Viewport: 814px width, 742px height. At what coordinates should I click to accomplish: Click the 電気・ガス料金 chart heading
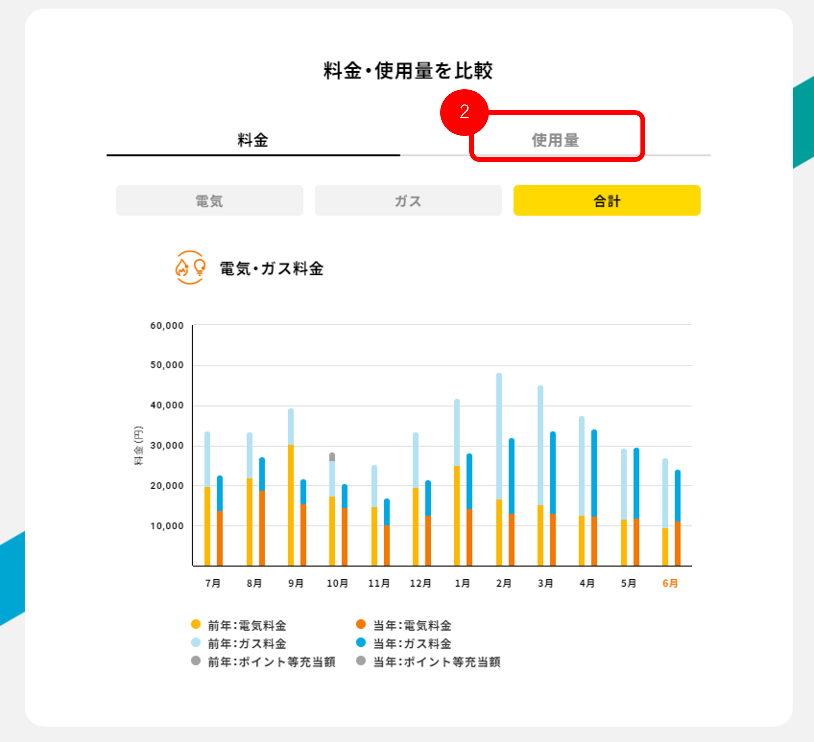pyautogui.click(x=272, y=268)
